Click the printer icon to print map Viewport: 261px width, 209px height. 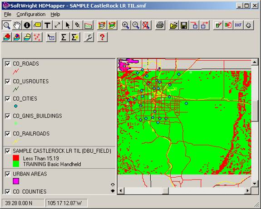click(160, 25)
